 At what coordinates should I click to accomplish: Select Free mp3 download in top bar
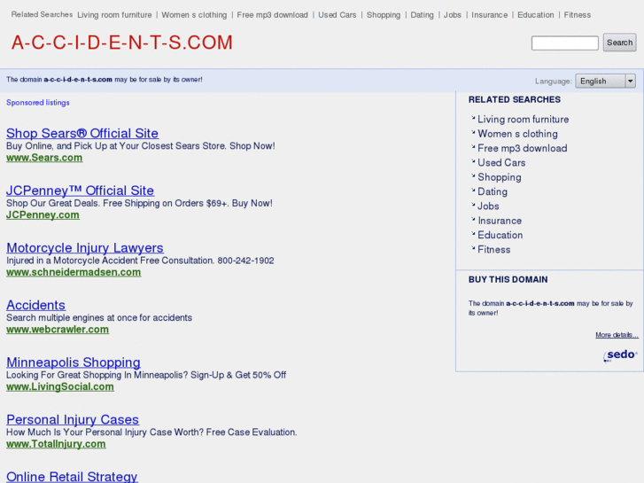(272, 15)
